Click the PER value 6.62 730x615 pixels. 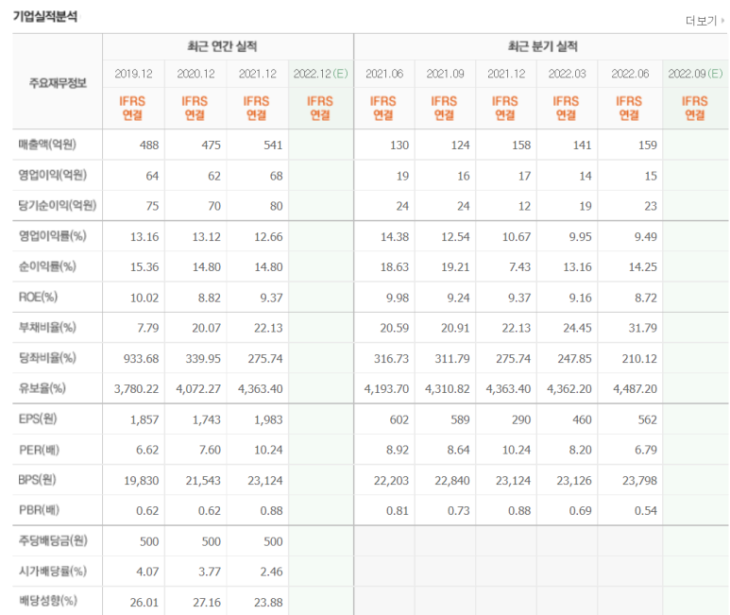(x=147, y=451)
